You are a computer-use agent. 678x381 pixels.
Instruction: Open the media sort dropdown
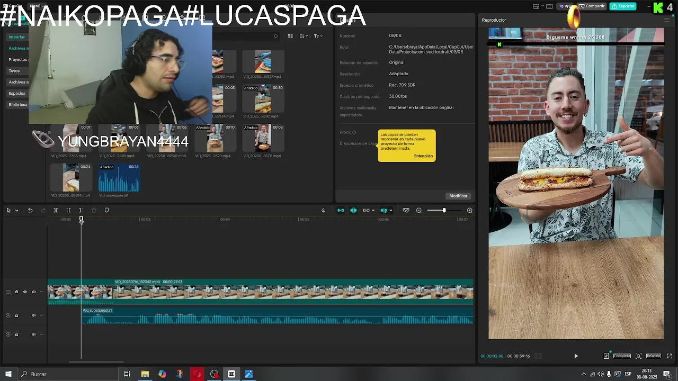point(303,36)
